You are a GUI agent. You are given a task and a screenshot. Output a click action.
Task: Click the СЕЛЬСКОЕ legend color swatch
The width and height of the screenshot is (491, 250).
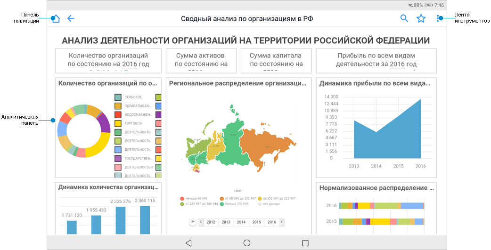[118, 97]
